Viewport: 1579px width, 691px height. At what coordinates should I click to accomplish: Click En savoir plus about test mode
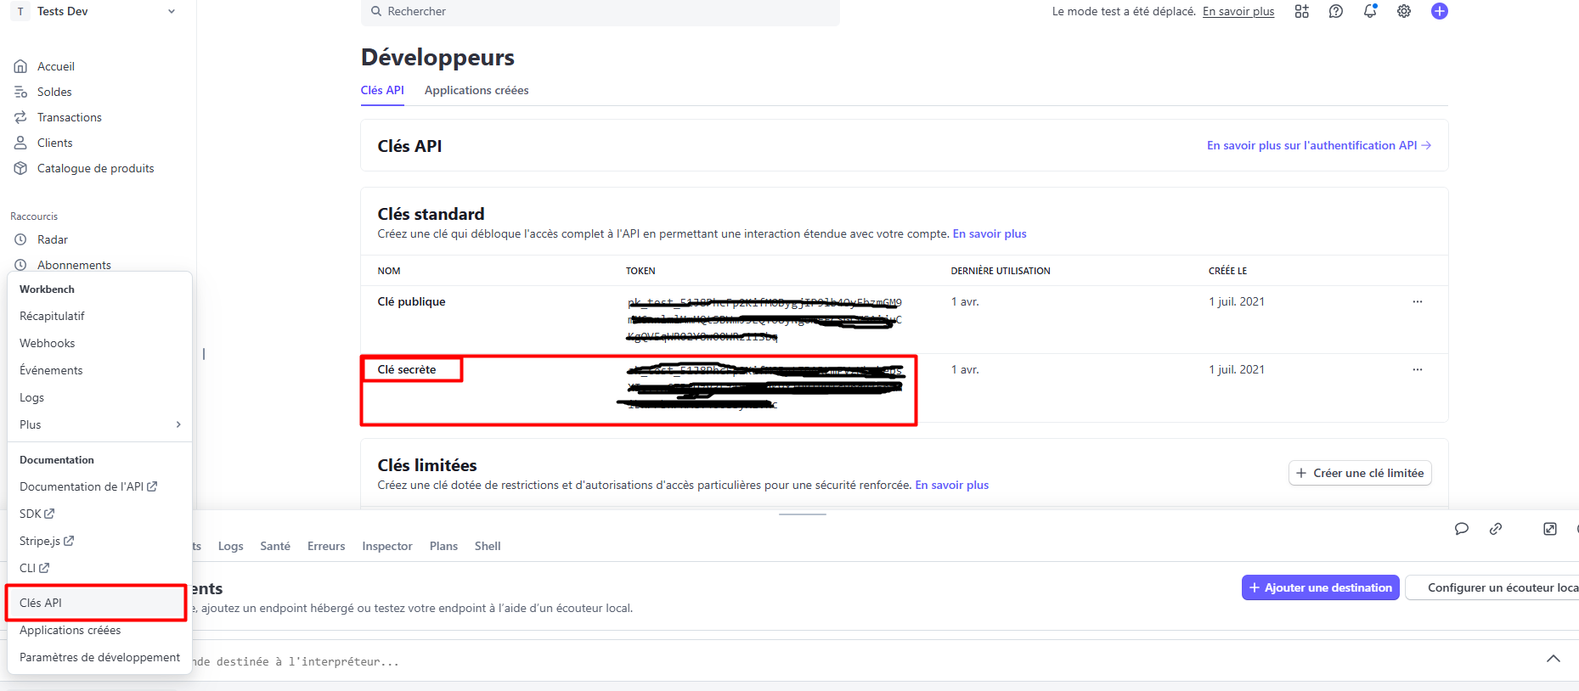pos(1238,11)
